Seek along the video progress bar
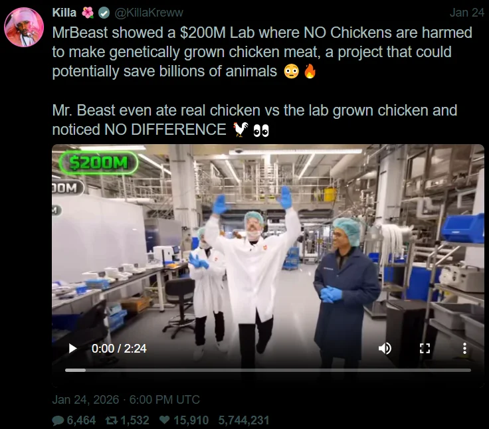 268,370
